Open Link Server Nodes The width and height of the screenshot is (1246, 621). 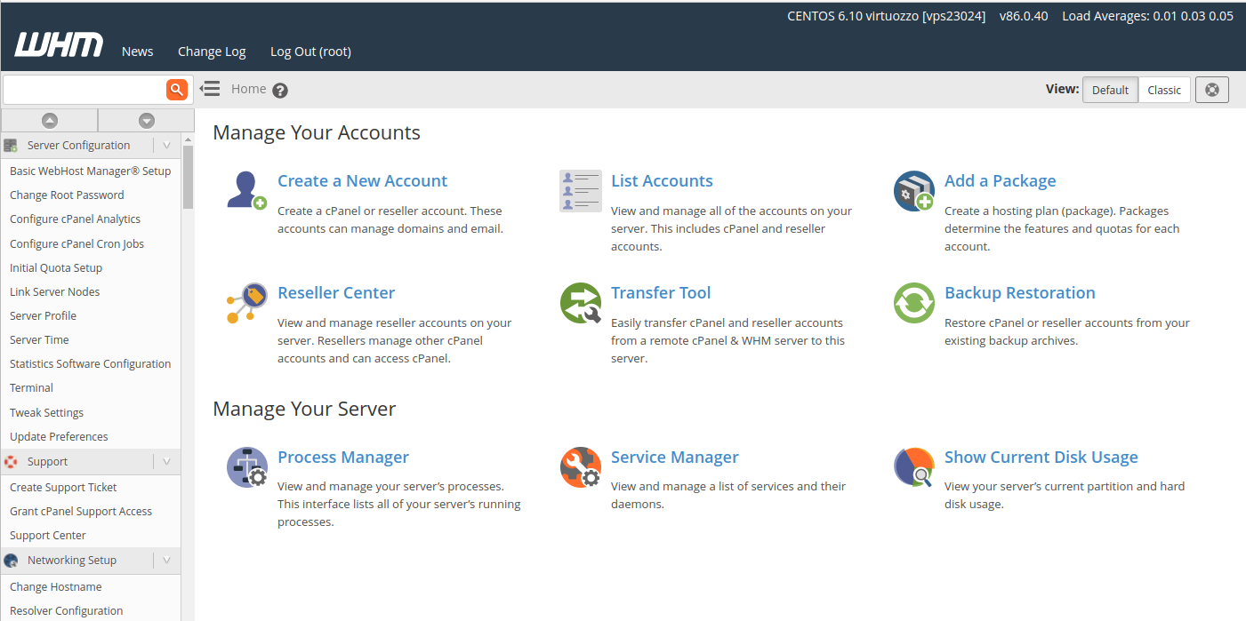coord(54,292)
